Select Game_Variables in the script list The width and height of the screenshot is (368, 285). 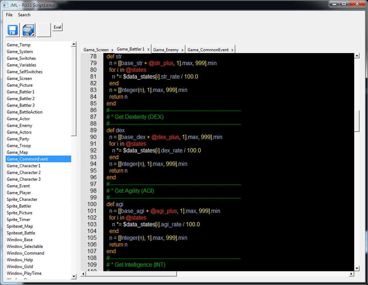pyautogui.click(x=38, y=65)
